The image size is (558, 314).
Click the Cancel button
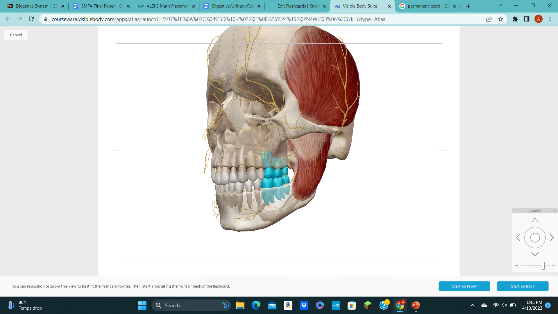pos(15,35)
